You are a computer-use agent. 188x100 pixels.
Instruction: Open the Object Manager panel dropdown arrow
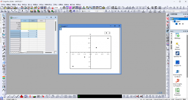184,14
